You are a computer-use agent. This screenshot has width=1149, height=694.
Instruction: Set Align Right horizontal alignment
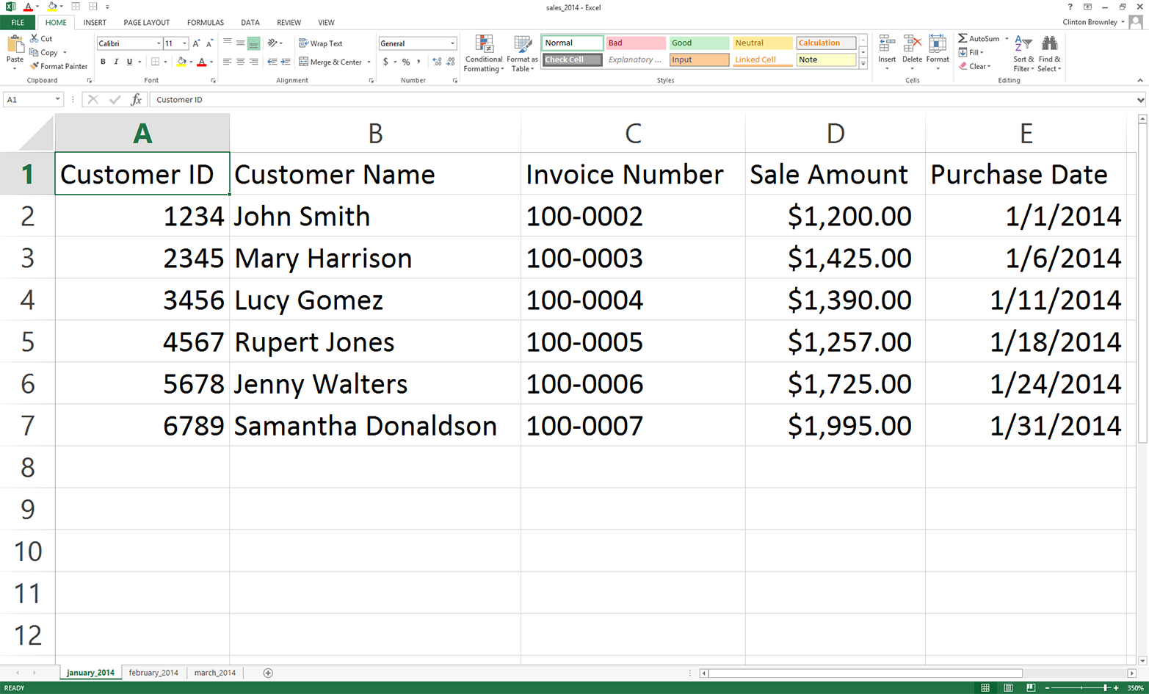253,62
